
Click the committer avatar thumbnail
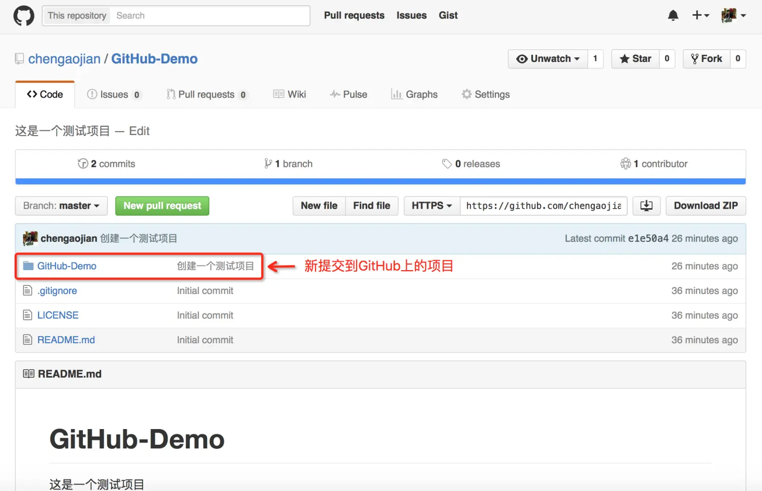[x=30, y=238]
